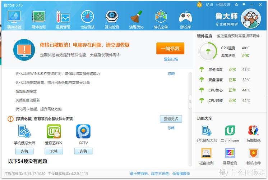Click the 一键修复 one-click repair button
268x180 pixels.
170,49
